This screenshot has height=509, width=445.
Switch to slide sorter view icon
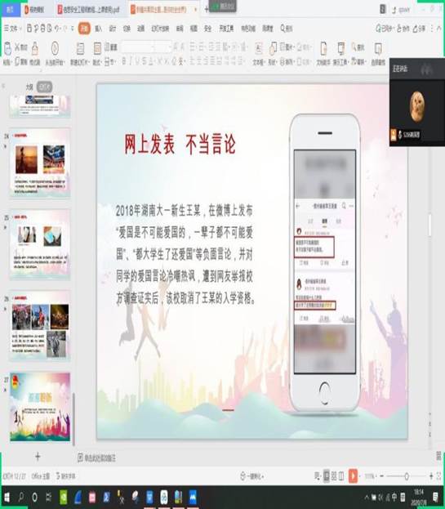334,476
